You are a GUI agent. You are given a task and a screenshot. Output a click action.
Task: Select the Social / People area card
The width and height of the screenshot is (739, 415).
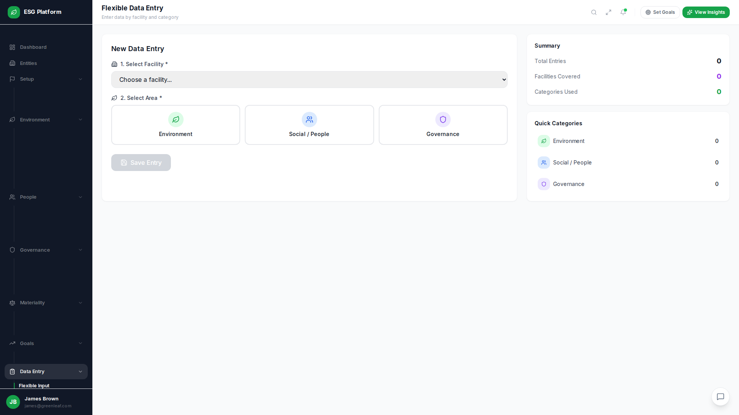(x=309, y=125)
